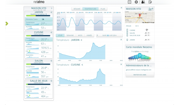This screenshot has width=179, height=105.
Task: Expand the left side panel green arrow
Action: [x=7, y=24]
